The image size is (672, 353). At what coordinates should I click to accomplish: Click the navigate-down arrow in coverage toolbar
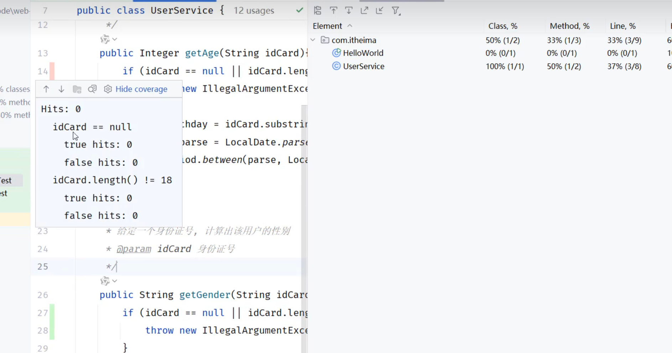click(x=349, y=11)
